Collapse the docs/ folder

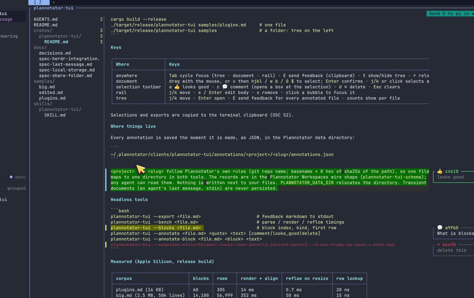[40, 47]
